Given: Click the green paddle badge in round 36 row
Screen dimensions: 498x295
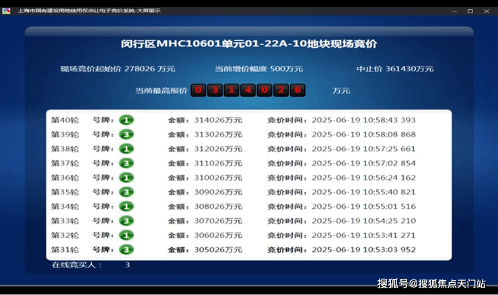Looking at the screenshot, I should pyautogui.click(x=126, y=178).
